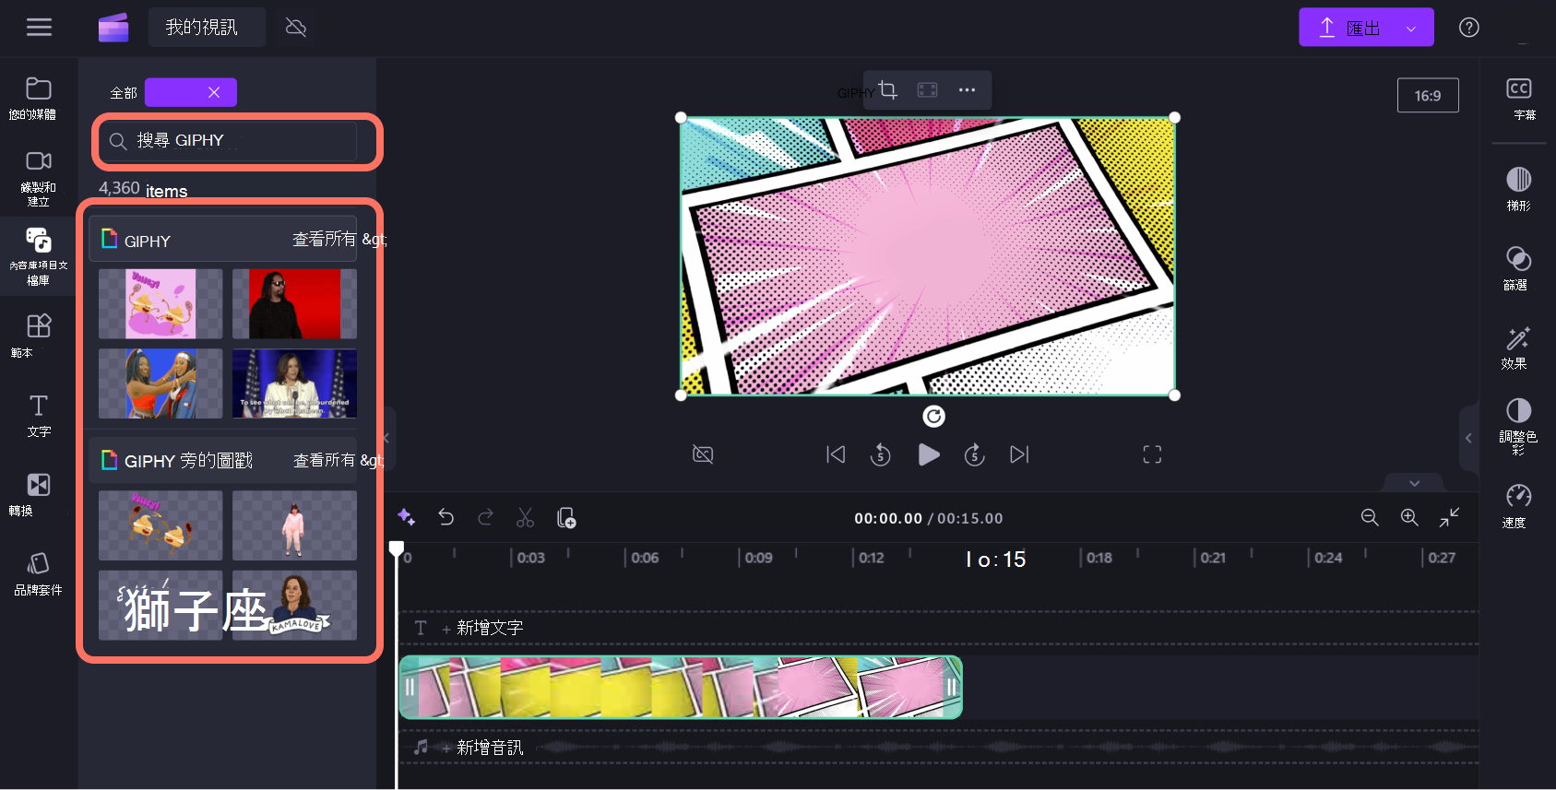The width and height of the screenshot is (1556, 790).
Task: Remove the purple filter chip
Action: 214,92
